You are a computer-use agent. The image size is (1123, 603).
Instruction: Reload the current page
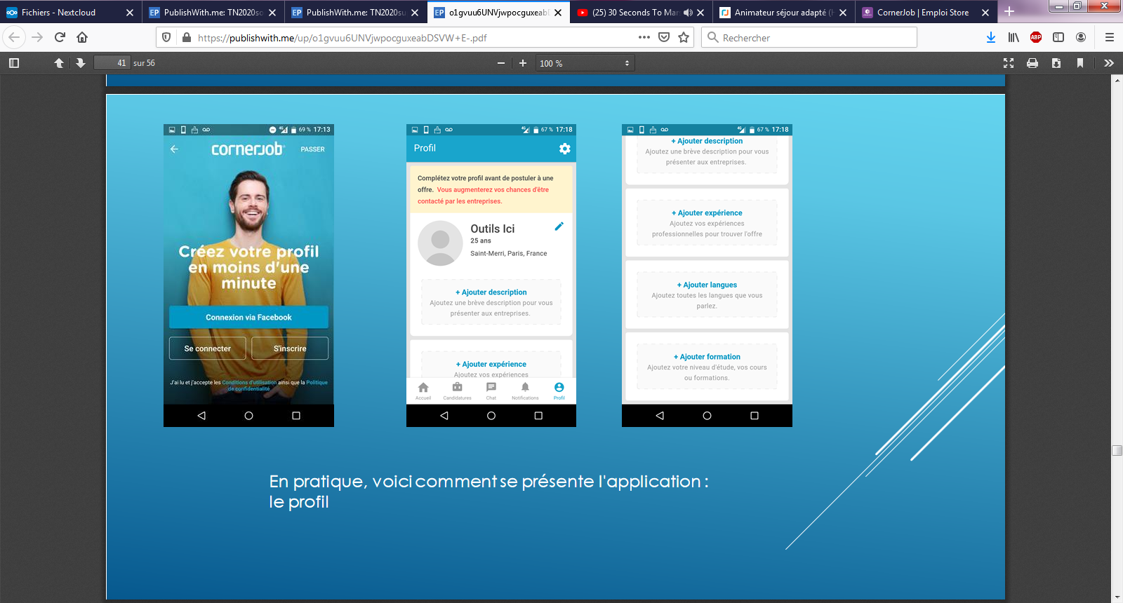click(60, 37)
